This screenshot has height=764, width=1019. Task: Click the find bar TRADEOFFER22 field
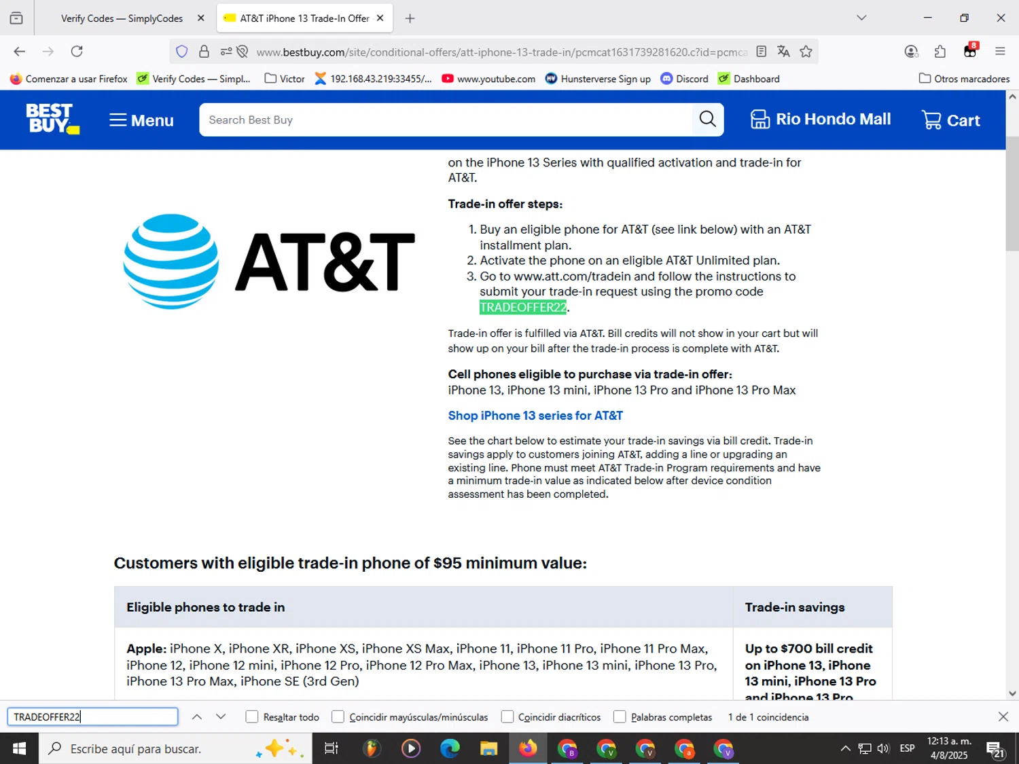pos(92,716)
